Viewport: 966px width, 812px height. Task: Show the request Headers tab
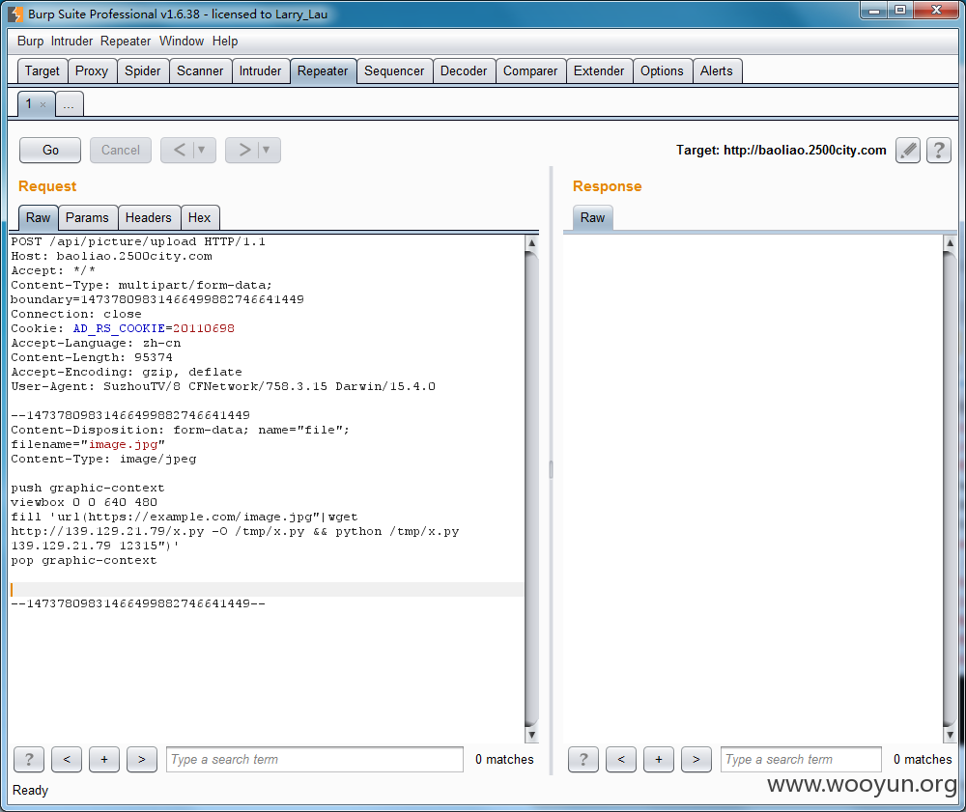(x=149, y=218)
